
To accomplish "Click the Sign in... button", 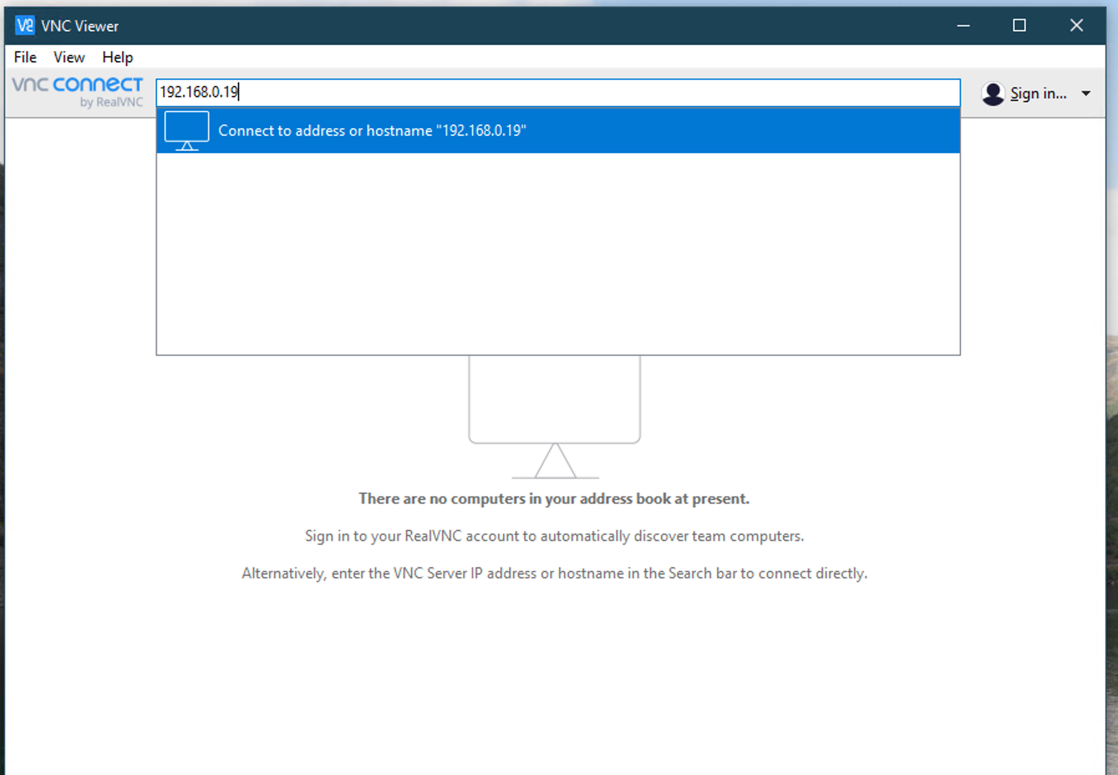I will pos(1038,94).
